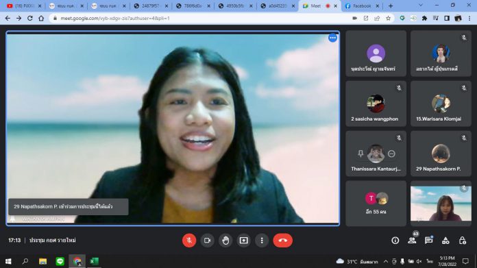The height and width of the screenshot is (268, 477).
Task: Open LINE app from taskbar
Action: 60,261
